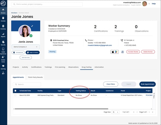Focus the global find worker search field

coord(47,4)
